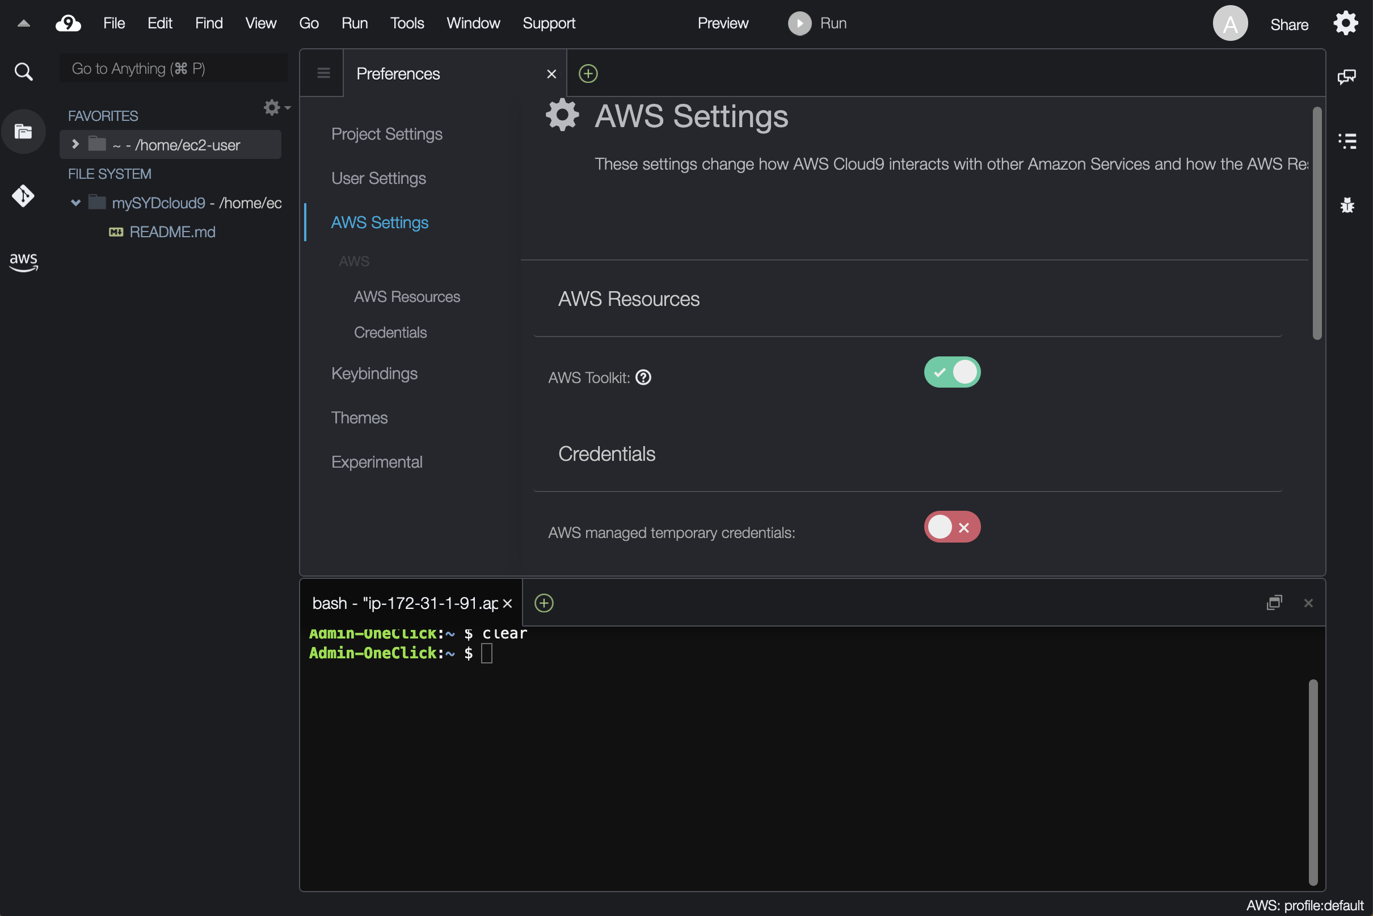The width and height of the screenshot is (1373, 916).
Task: Open a new tab in terminal pane
Action: point(544,603)
